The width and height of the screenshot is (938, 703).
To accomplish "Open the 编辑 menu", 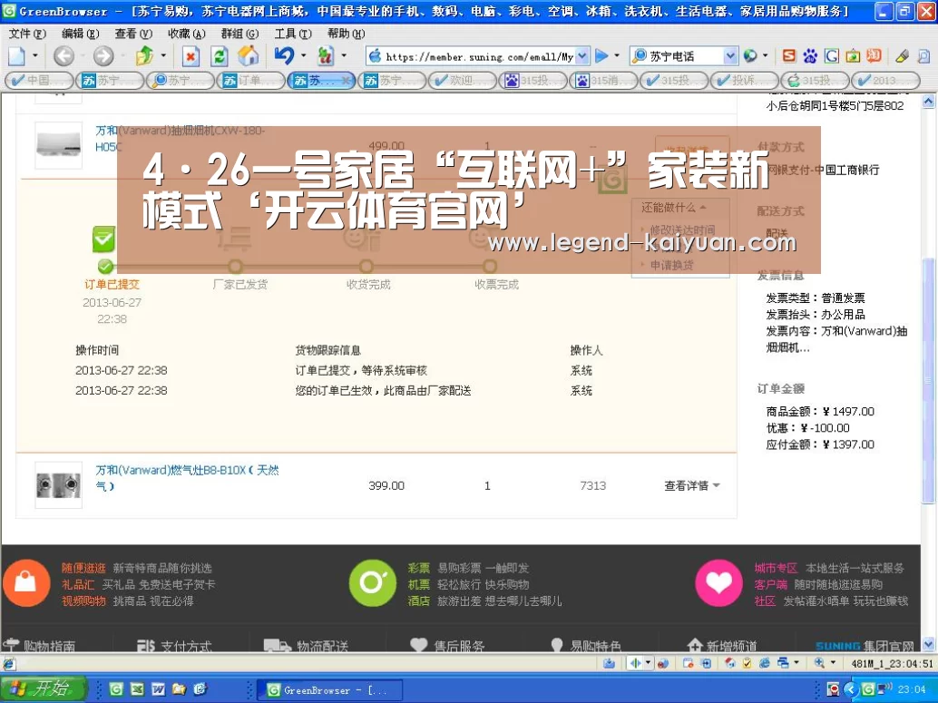I will (81, 34).
